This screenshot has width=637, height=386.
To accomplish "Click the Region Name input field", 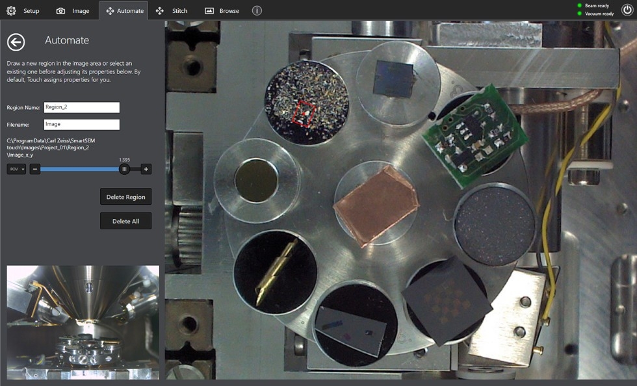I will coord(82,108).
